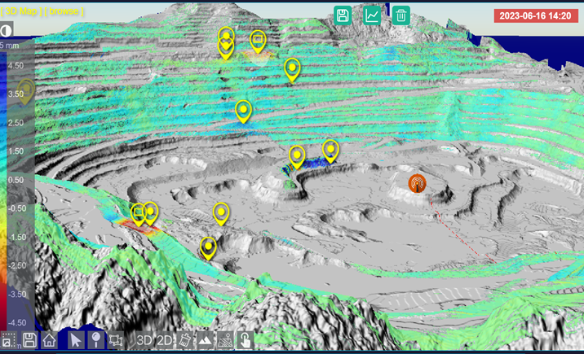Select the polygon area selection tool

[116, 340]
